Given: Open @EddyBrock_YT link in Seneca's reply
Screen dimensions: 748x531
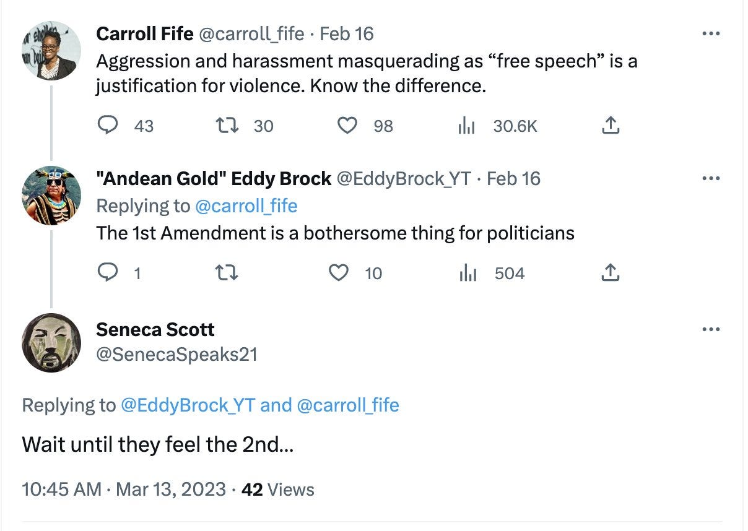Looking at the screenshot, I should pos(188,405).
